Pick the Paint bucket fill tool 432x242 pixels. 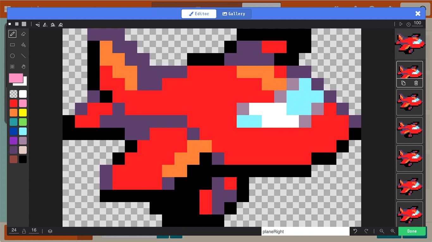[23, 45]
